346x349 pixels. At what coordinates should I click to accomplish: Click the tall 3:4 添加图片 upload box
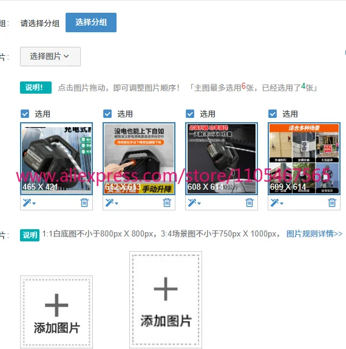(x=166, y=300)
